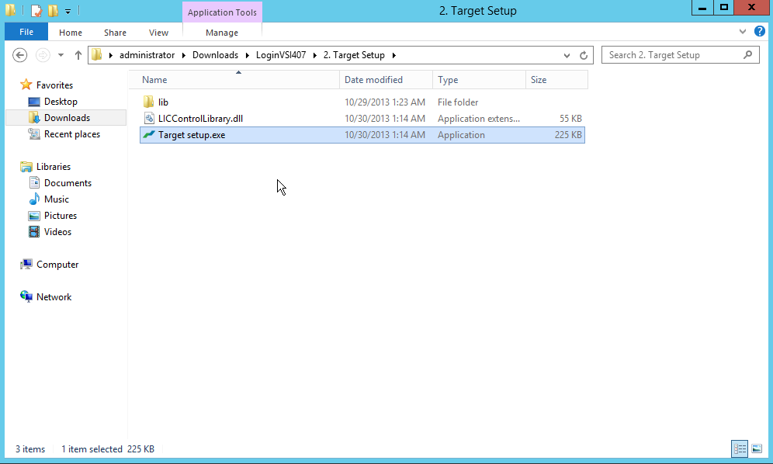Sort files by the Type column
773x464 pixels.
pos(479,79)
